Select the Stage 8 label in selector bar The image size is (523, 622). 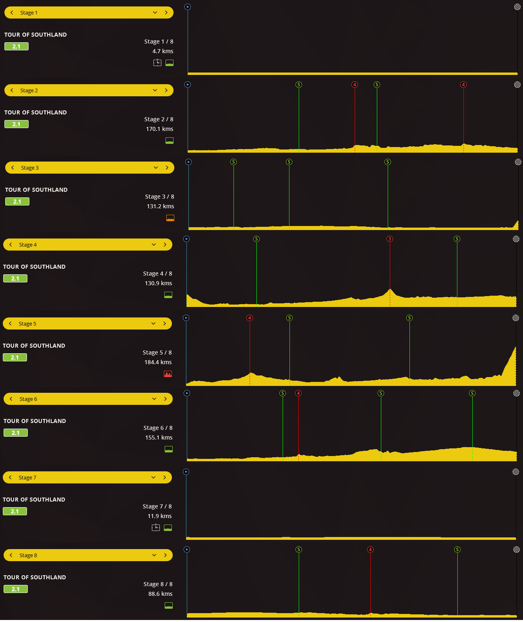[28, 555]
